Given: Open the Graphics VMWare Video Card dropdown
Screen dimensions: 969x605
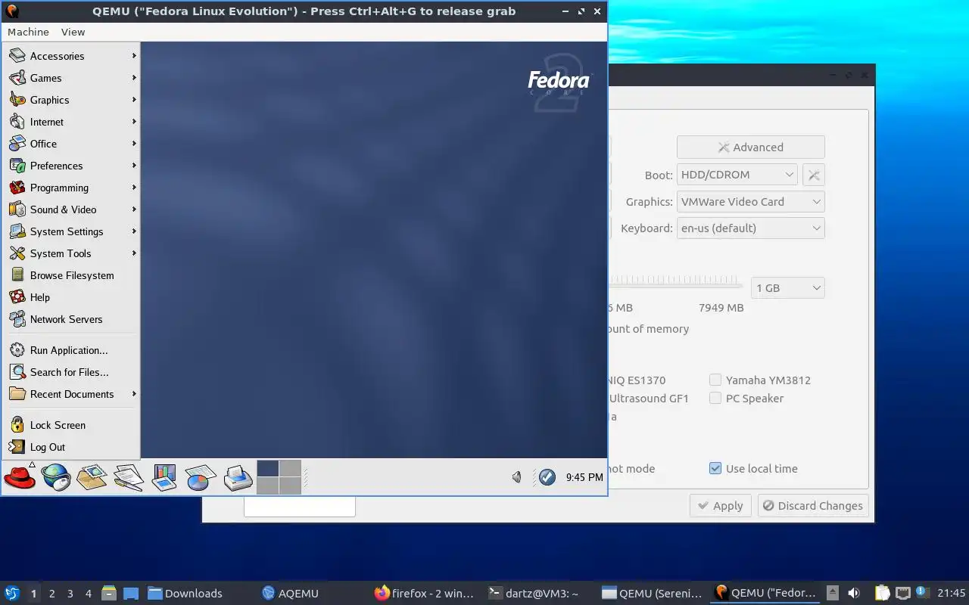Looking at the screenshot, I should (750, 202).
